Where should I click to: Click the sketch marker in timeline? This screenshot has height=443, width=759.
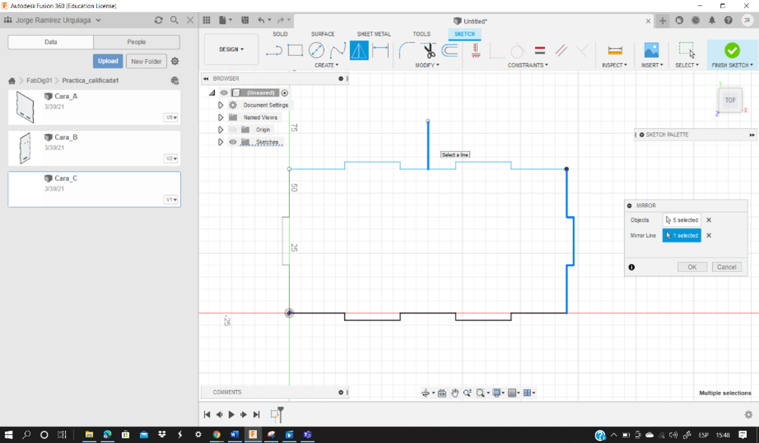point(274,414)
